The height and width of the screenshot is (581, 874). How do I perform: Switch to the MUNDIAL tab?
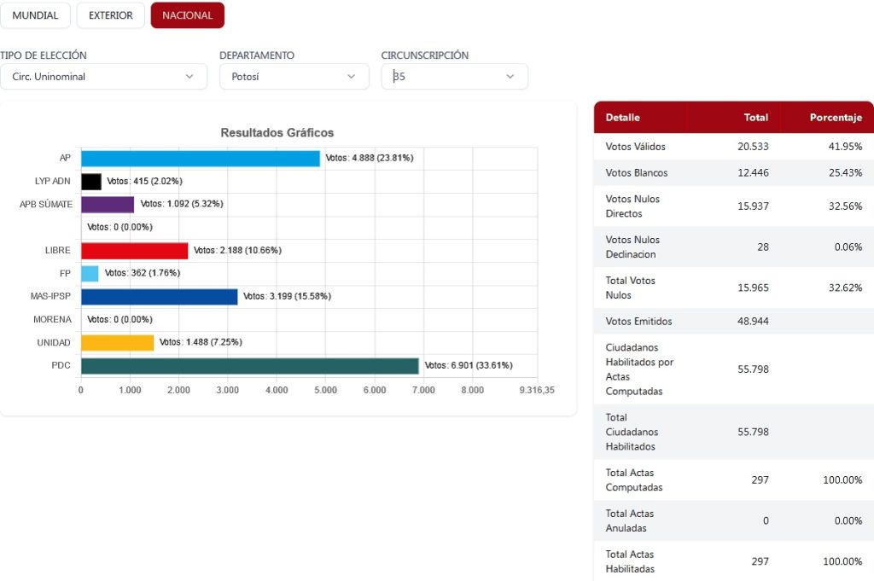[35, 15]
